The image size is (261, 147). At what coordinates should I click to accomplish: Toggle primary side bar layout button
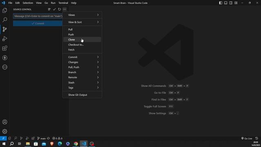coord(221,3)
